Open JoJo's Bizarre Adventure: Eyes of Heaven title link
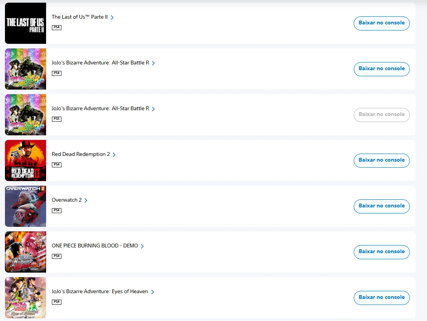 tap(100, 292)
